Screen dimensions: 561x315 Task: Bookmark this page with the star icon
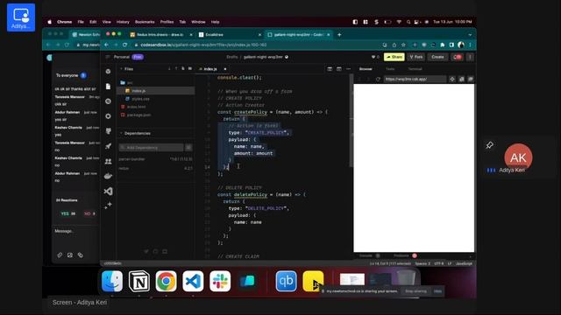403,45
